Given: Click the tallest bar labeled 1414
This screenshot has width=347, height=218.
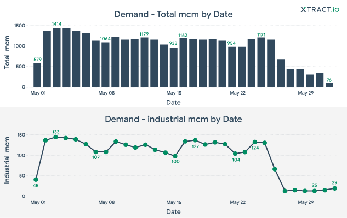Looking at the screenshot, I should 56,58.
